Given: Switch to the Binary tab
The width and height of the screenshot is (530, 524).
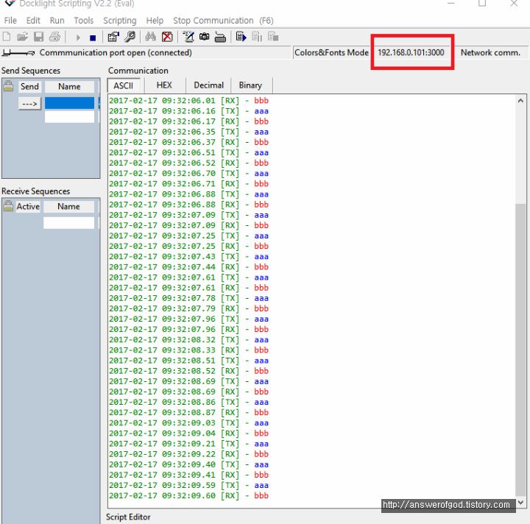Looking at the screenshot, I should coord(250,85).
